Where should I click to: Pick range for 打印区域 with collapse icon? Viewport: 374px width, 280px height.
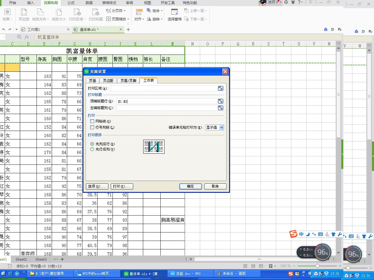221,88
